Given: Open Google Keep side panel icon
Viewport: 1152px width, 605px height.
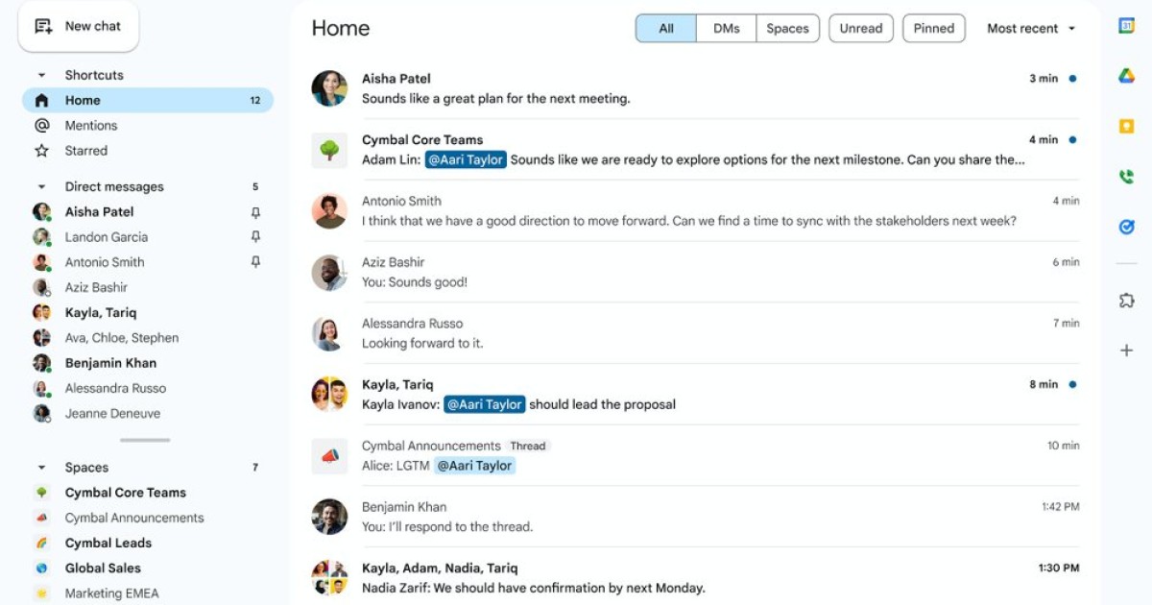Looking at the screenshot, I should pos(1126,126).
